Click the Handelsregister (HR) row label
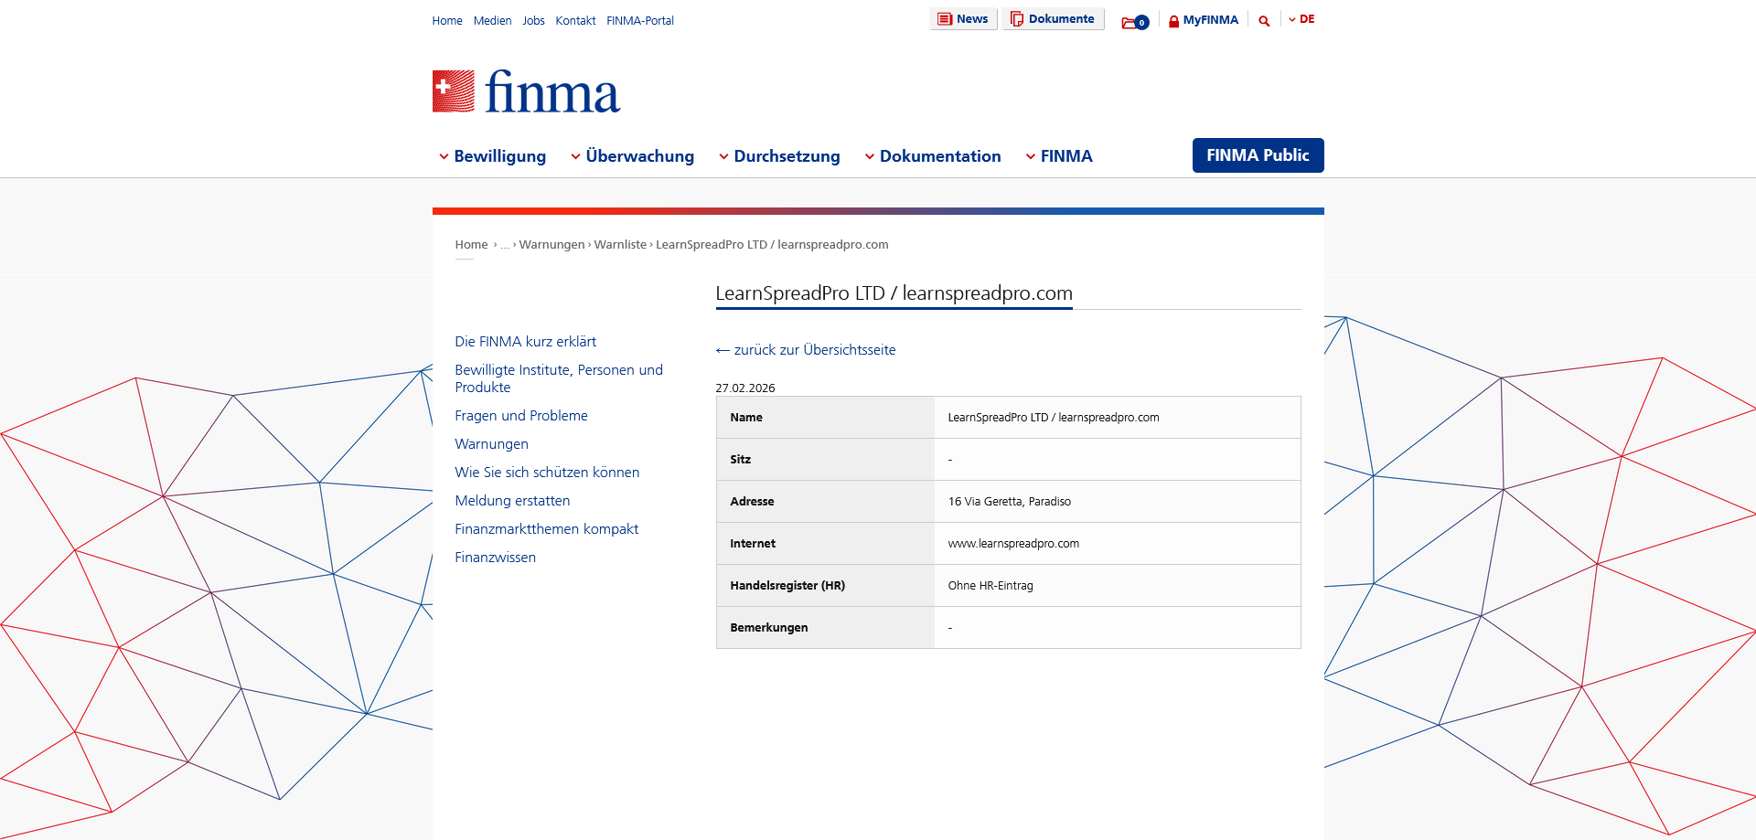1756x840 pixels. tap(787, 586)
